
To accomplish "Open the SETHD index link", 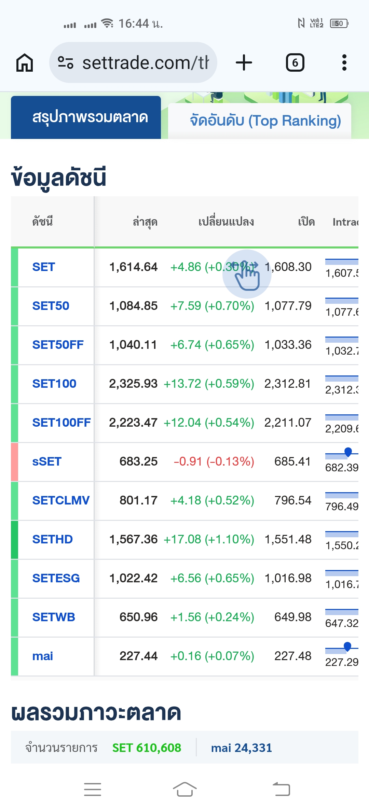I will pos(52,539).
